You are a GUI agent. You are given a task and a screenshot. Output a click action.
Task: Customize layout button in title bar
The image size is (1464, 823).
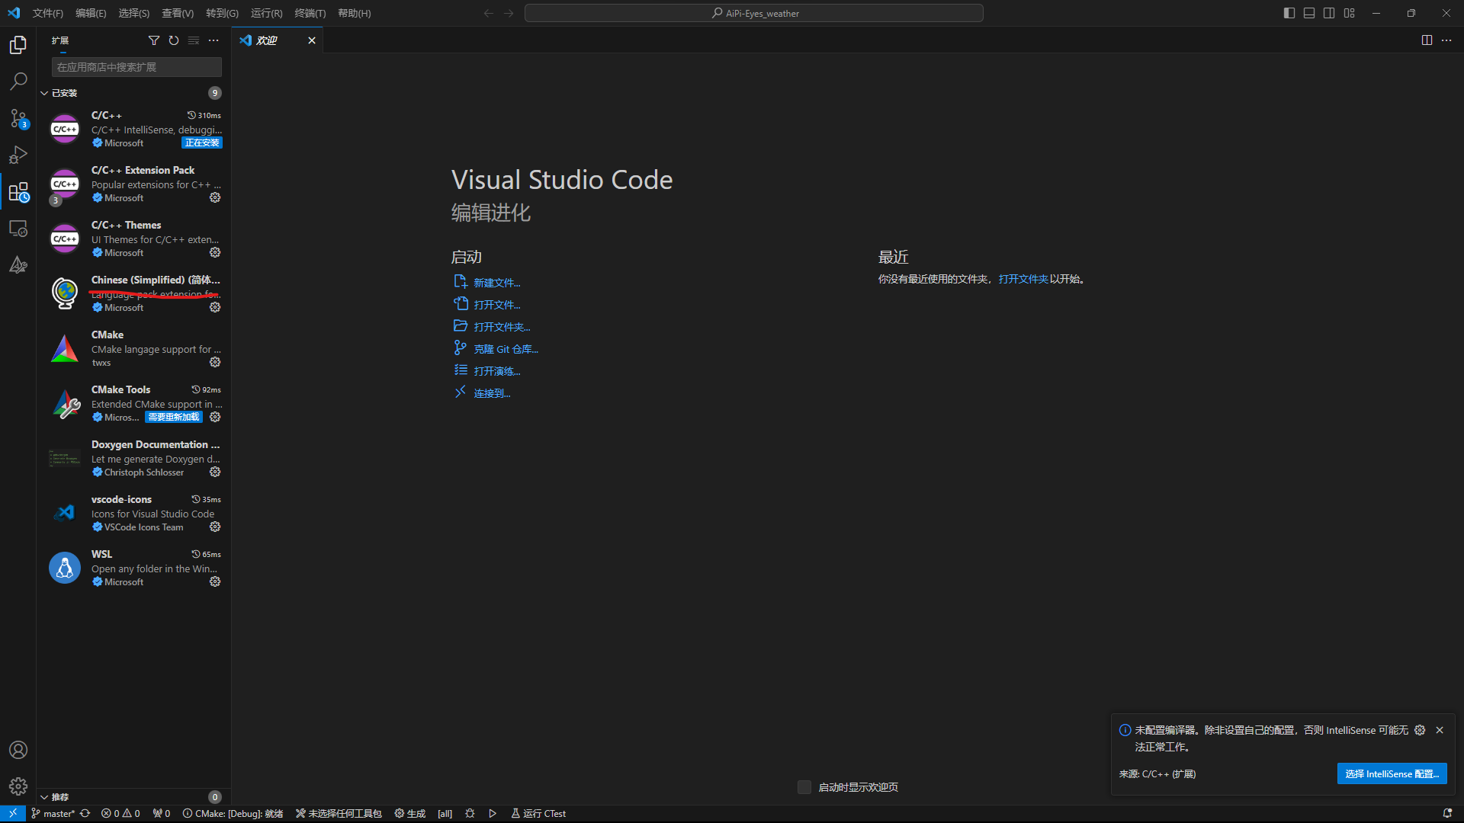click(x=1350, y=13)
